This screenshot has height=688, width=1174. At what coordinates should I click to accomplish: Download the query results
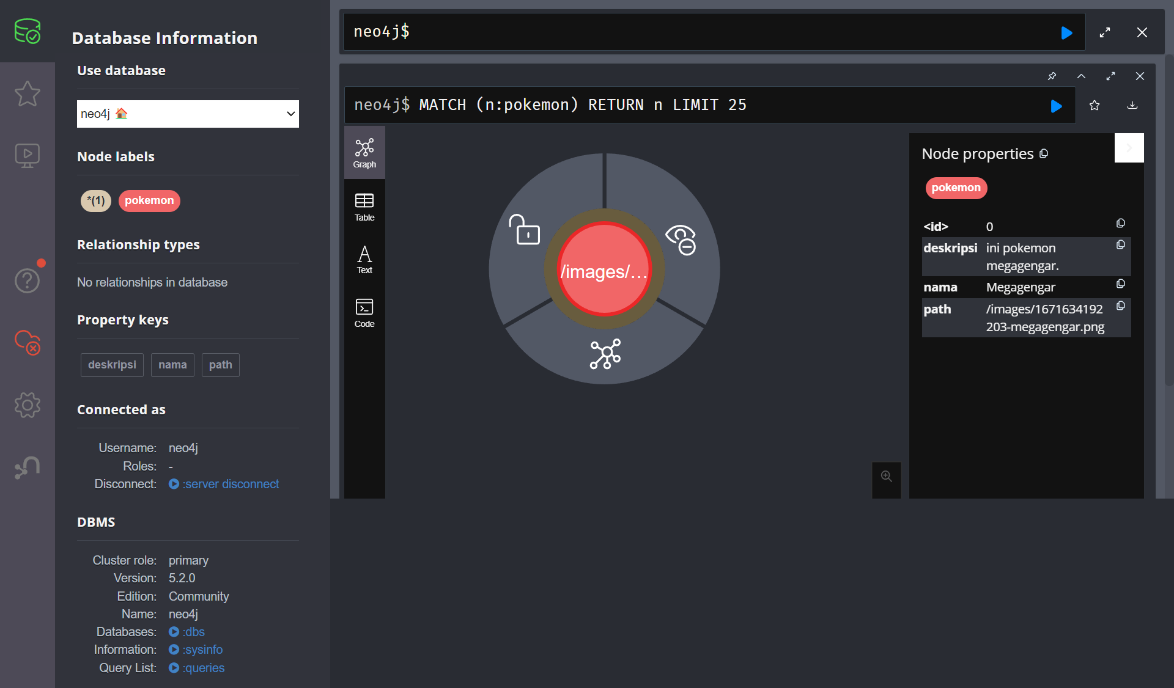(1132, 105)
